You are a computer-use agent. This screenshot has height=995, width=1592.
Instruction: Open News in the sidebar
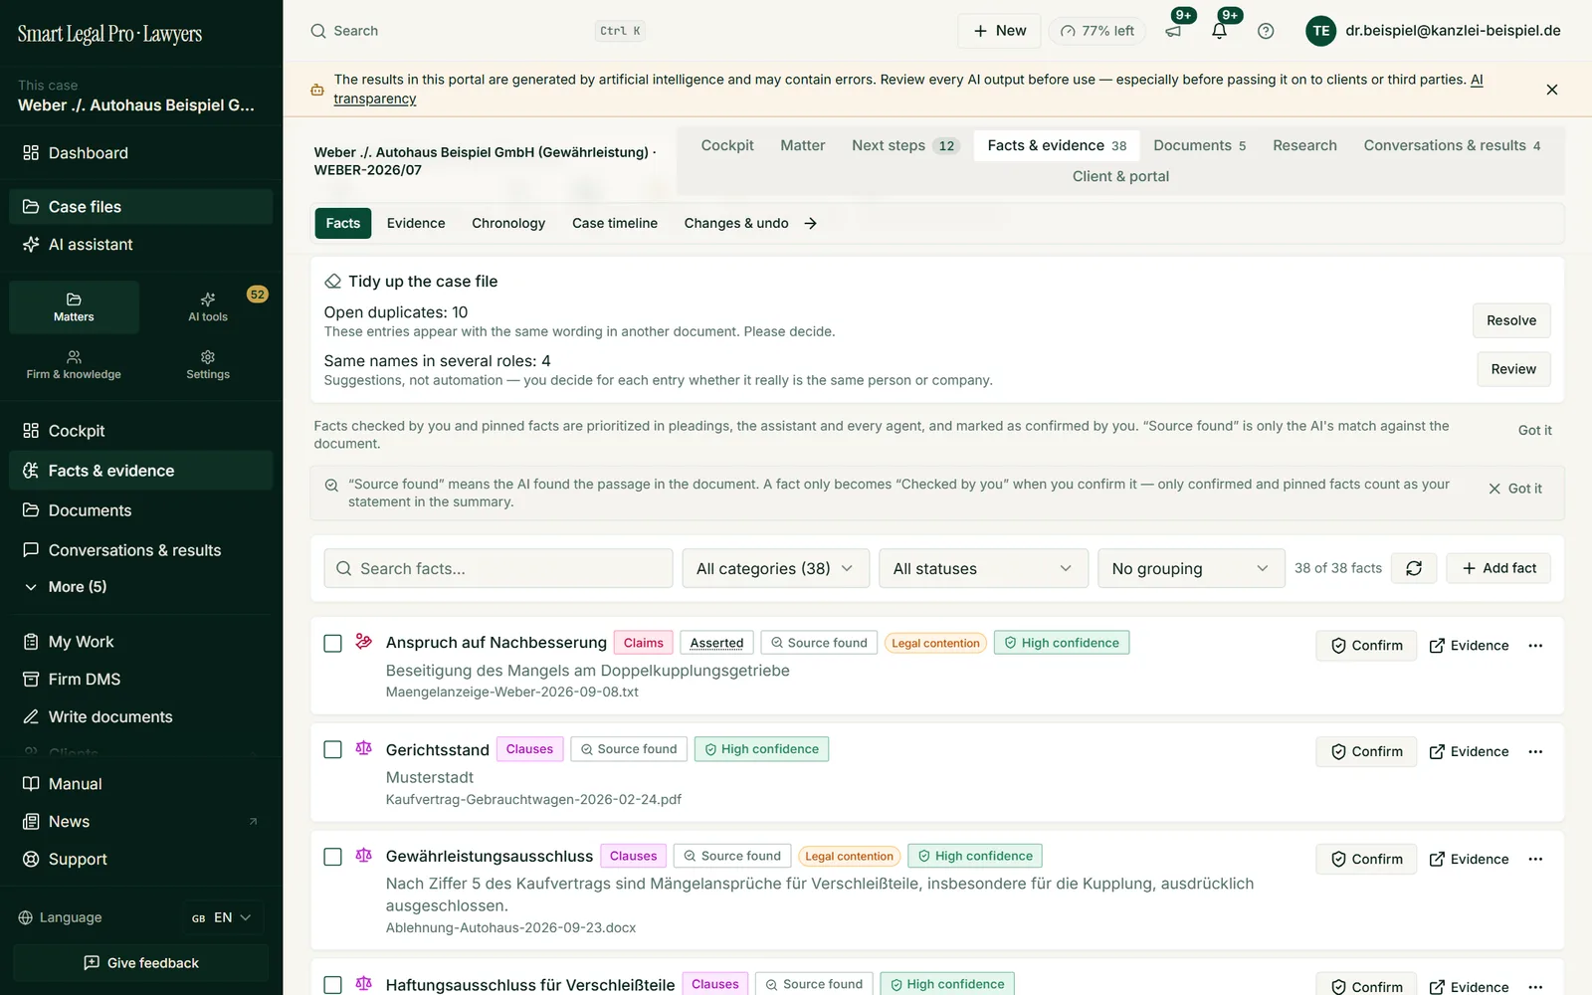(x=141, y=822)
